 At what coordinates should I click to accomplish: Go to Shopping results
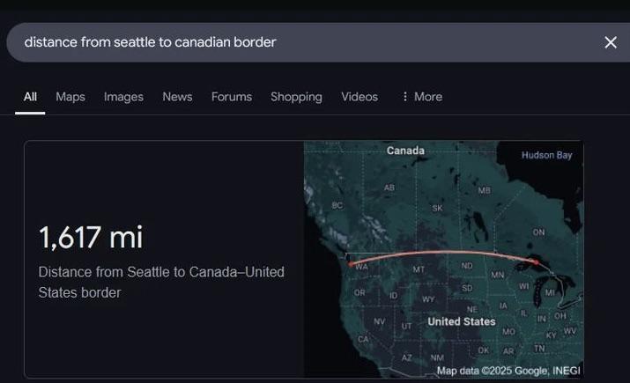pos(296,97)
